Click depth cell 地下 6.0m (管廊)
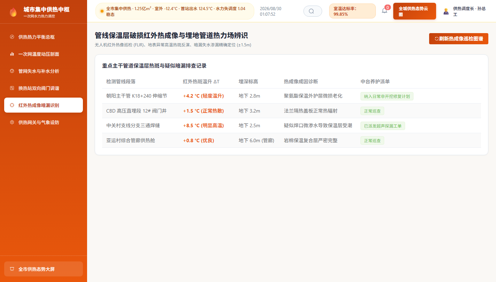Screen dimensions: 496x282 (x=256, y=140)
